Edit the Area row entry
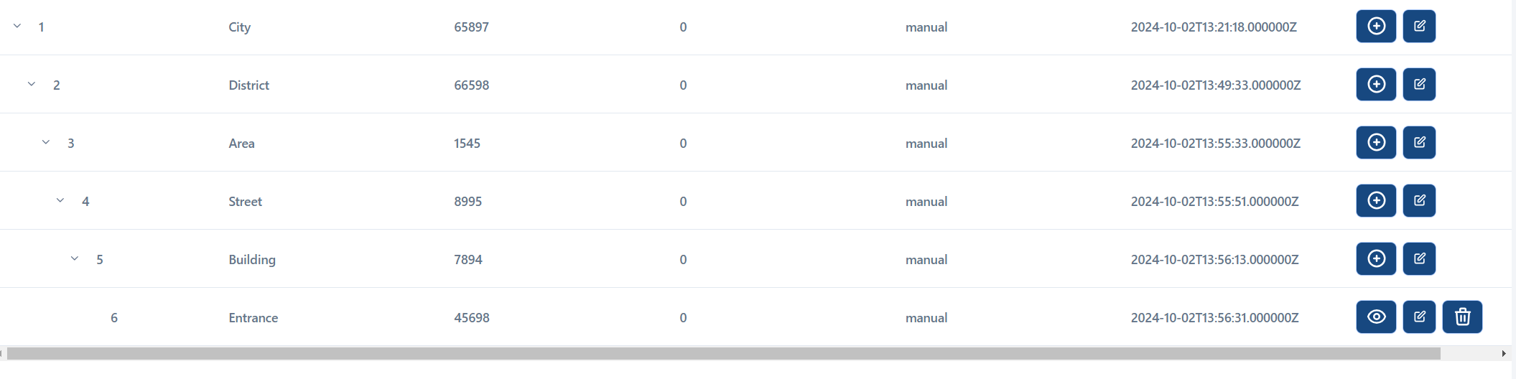This screenshot has height=379, width=1516. pyautogui.click(x=1419, y=143)
